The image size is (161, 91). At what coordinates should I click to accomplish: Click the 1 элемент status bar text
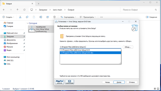pyautogui.click(x=6, y=89)
